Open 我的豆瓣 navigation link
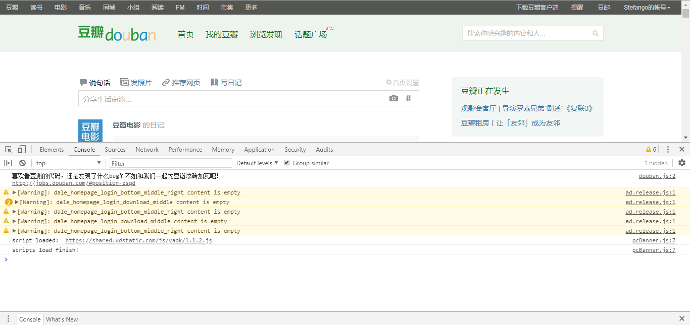The height and width of the screenshot is (325, 690). pyautogui.click(x=222, y=34)
